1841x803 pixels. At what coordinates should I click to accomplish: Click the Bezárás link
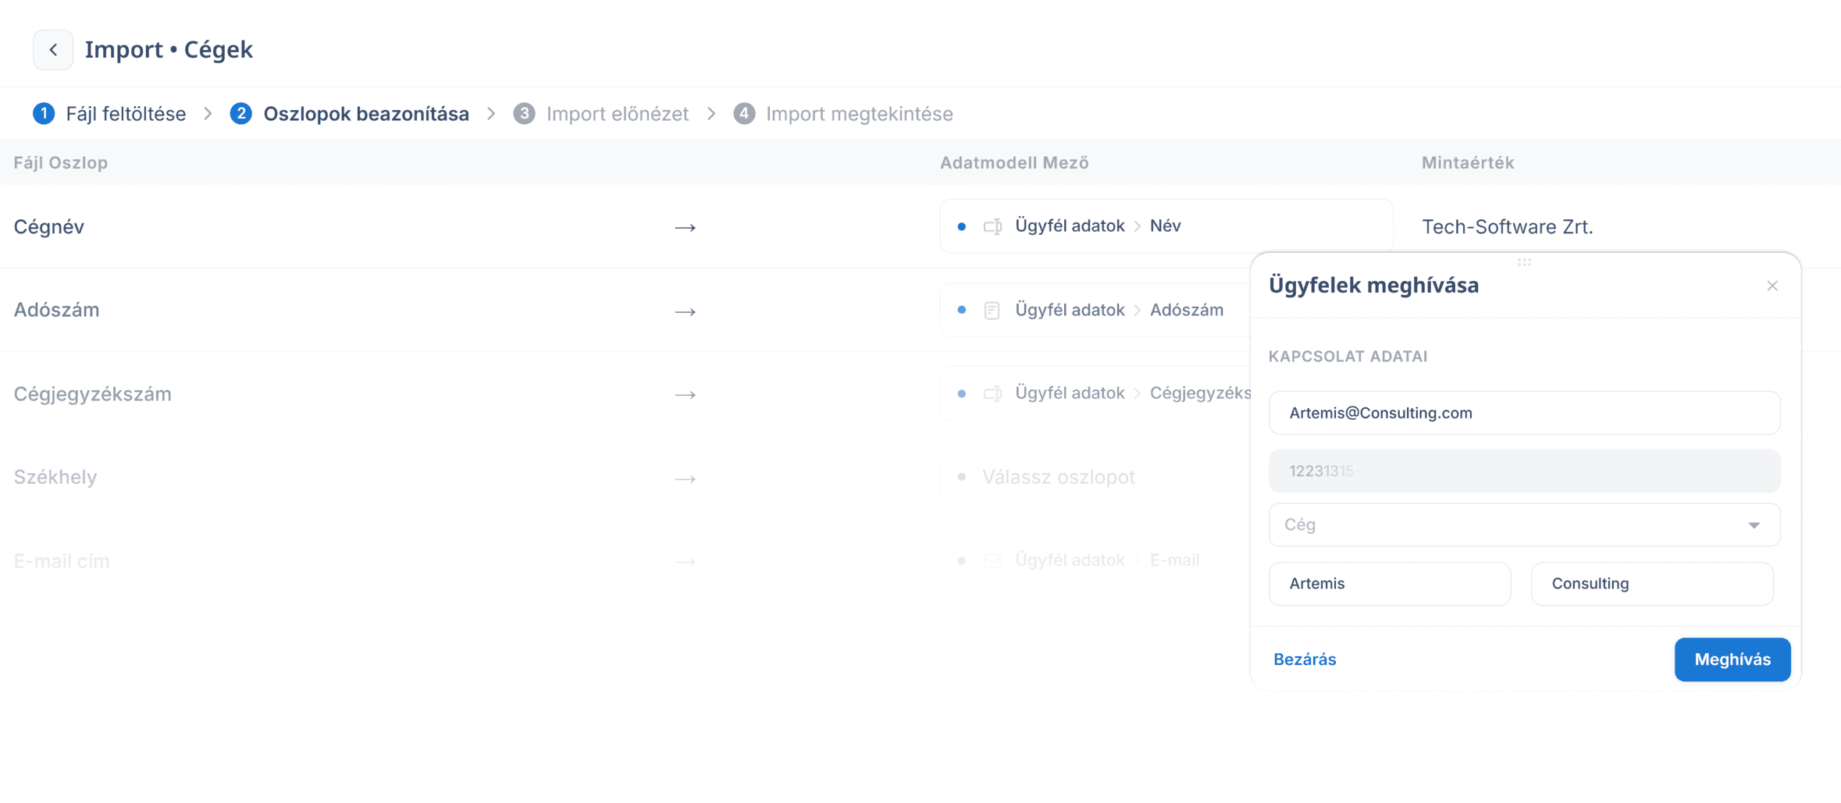pyautogui.click(x=1304, y=659)
